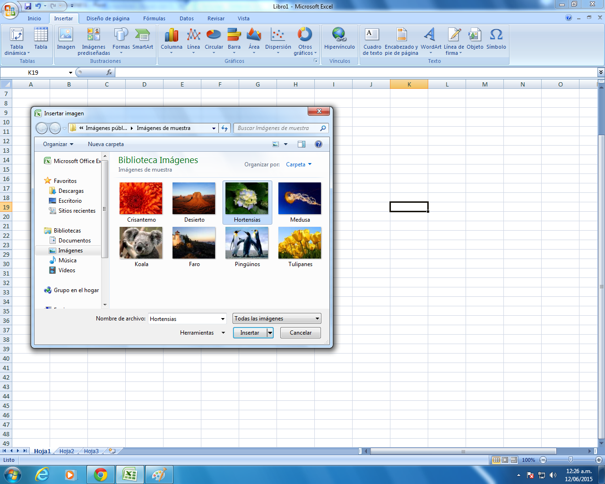Switch to Page Break Preview in status bar
The image size is (605, 484).
click(514, 460)
